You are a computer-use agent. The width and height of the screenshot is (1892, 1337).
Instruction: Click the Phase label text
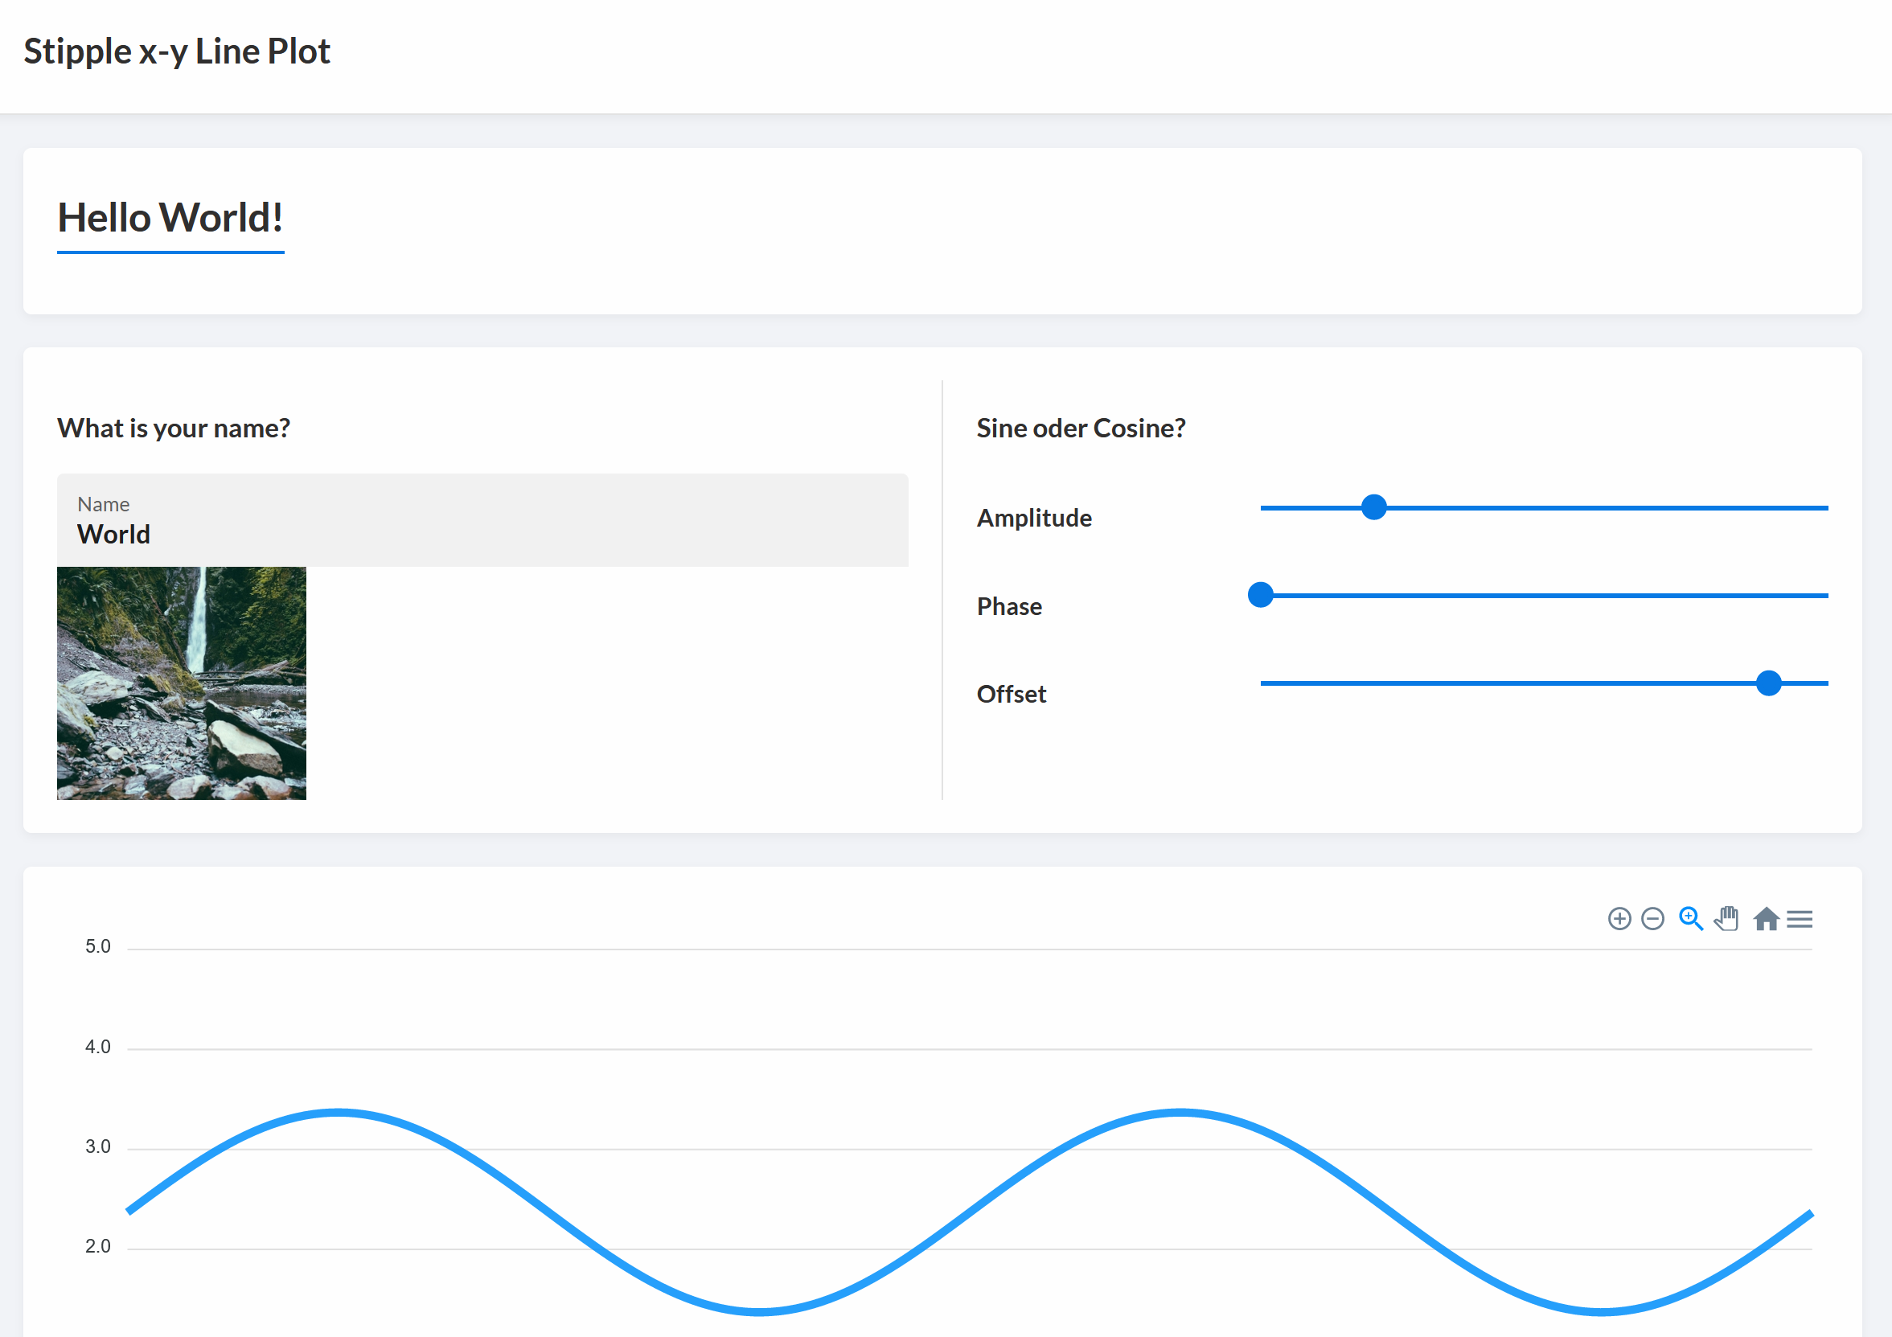tap(1009, 607)
